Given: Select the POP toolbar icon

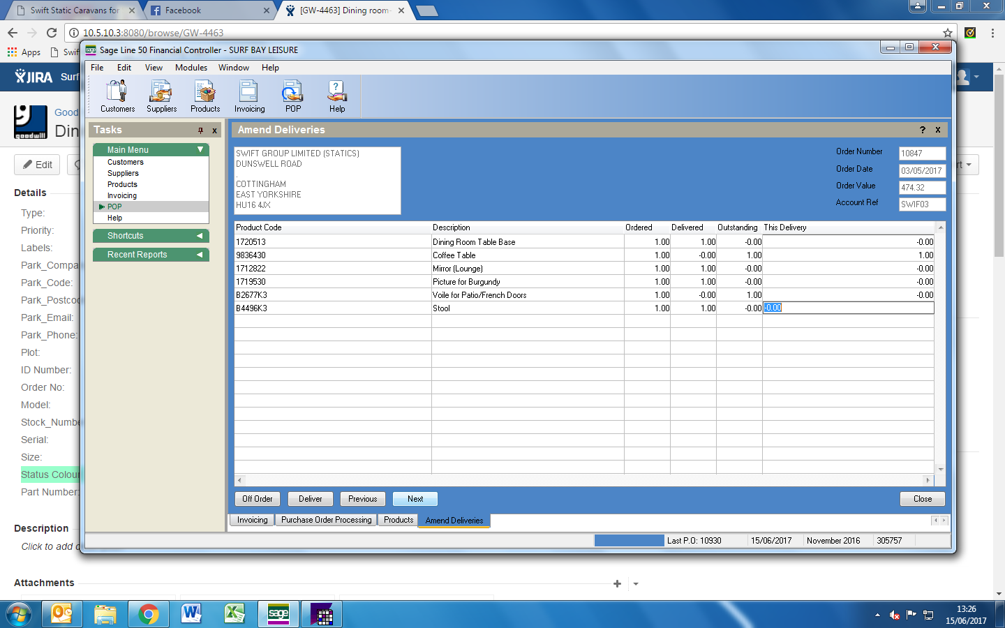Looking at the screenshot, I should point(293,96).
